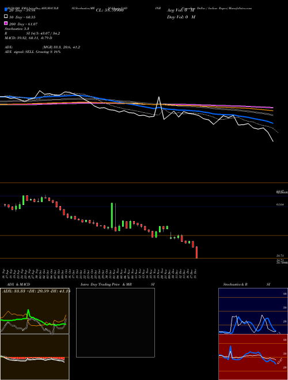This screenshot has height=380, width=288.
Task: Select the '200 Day = 61.07' legend label
Action: pyautogui.click(x=23, y=24)
